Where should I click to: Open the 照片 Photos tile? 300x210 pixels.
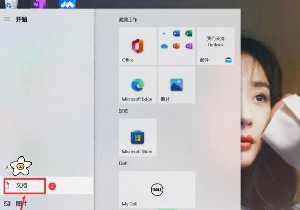click(x=177, y=85)
